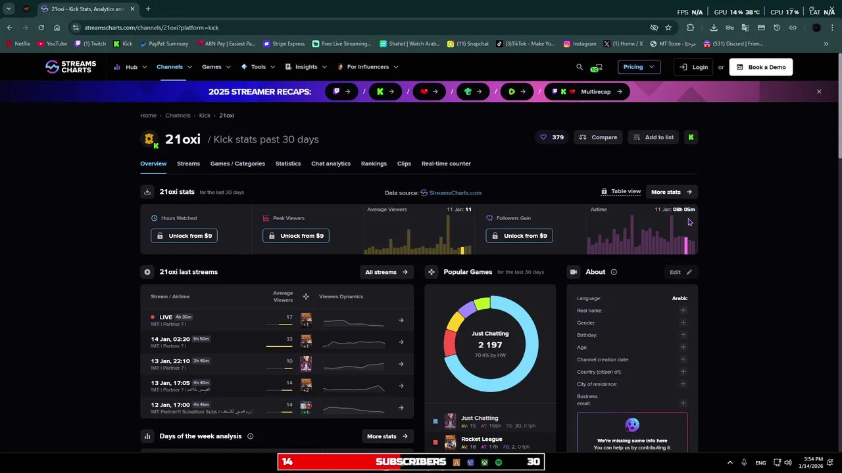
Task: Click the green Kick platform icon button
Action: [x=691, y=137]
